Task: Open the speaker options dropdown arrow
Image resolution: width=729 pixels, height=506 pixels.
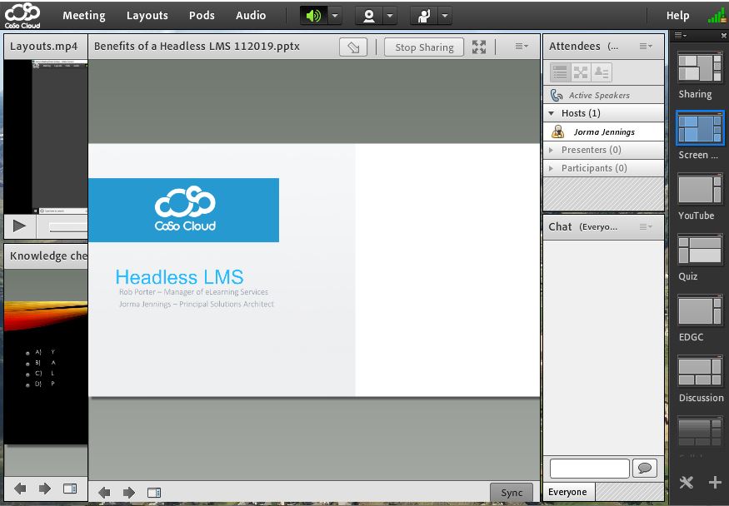Action: [335, 16]
